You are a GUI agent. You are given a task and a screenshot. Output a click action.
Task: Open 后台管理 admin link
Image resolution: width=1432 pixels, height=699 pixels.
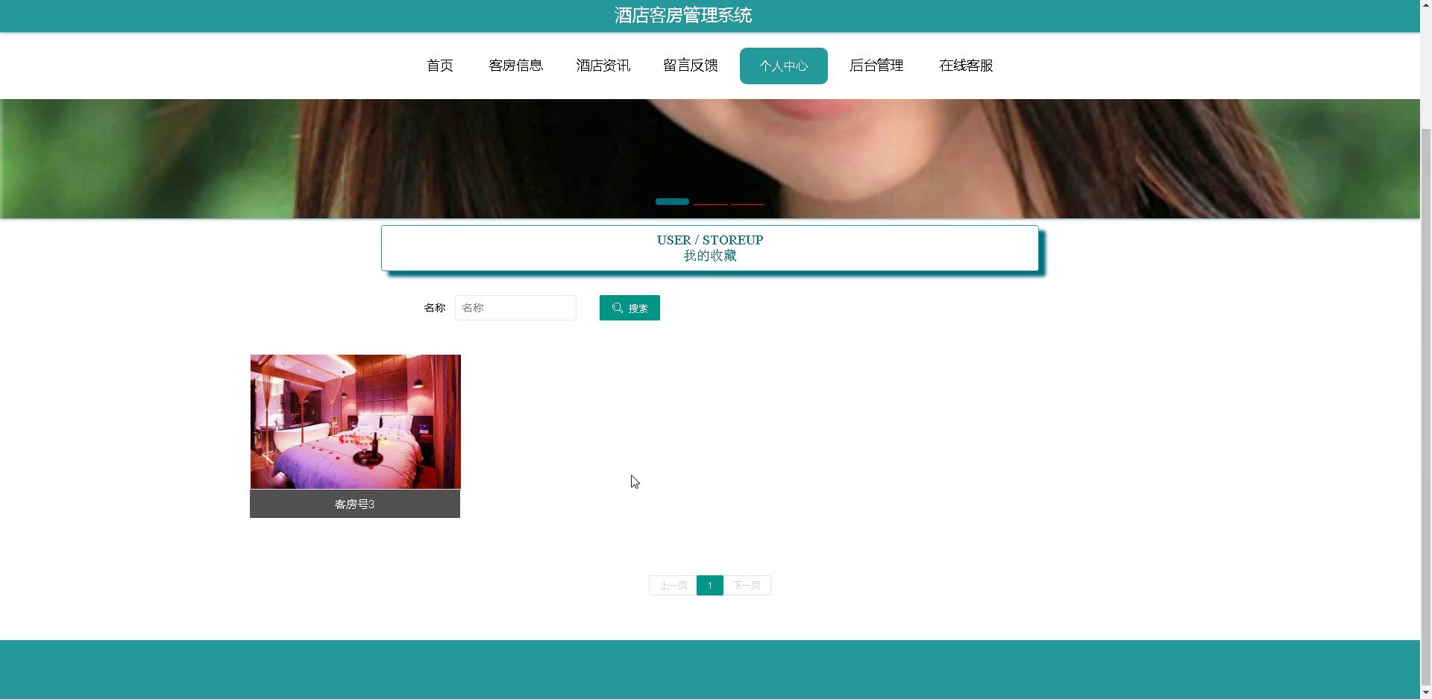(876, 66)
